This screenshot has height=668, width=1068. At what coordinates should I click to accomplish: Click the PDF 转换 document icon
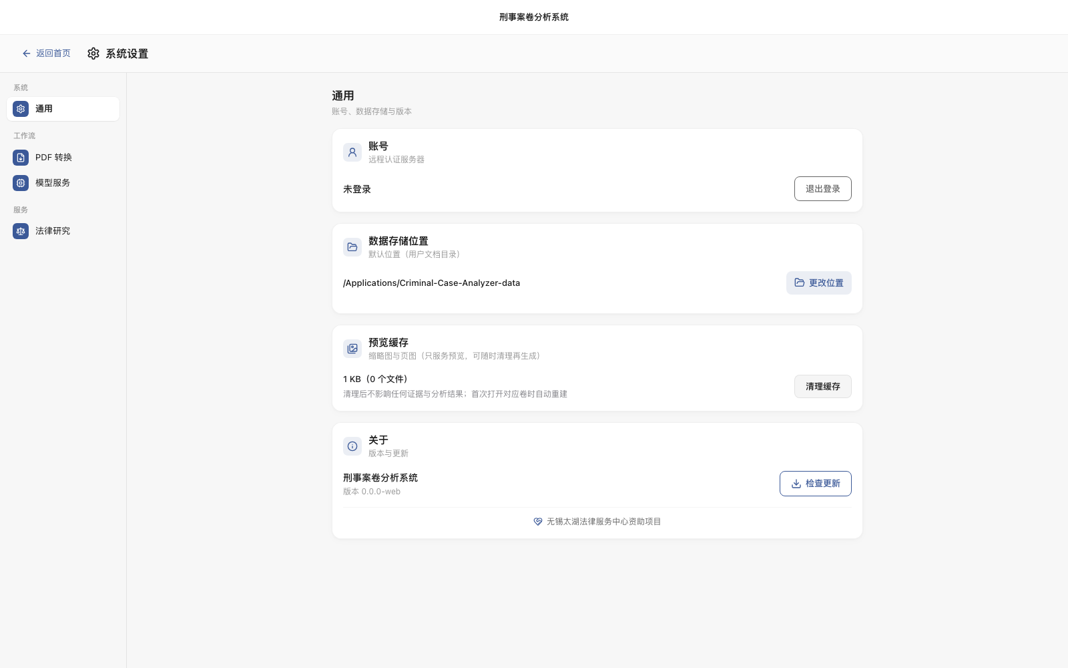coord(21,158)
